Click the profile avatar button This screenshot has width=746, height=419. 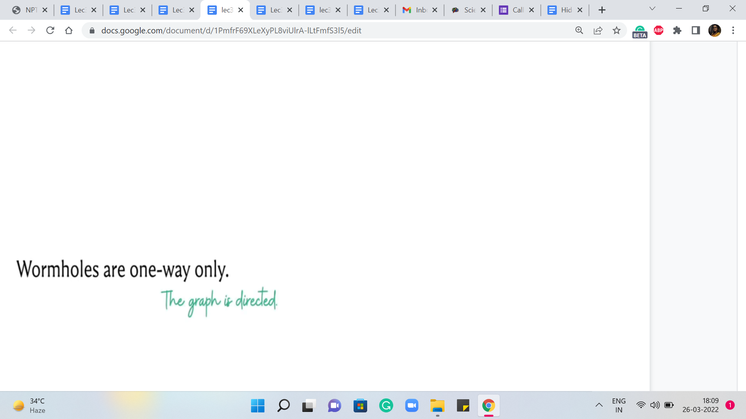click(x=715, y=30)
